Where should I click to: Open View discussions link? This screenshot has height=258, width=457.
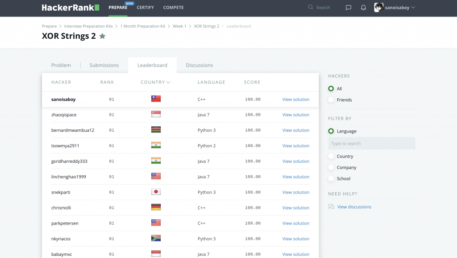[354, 207]
